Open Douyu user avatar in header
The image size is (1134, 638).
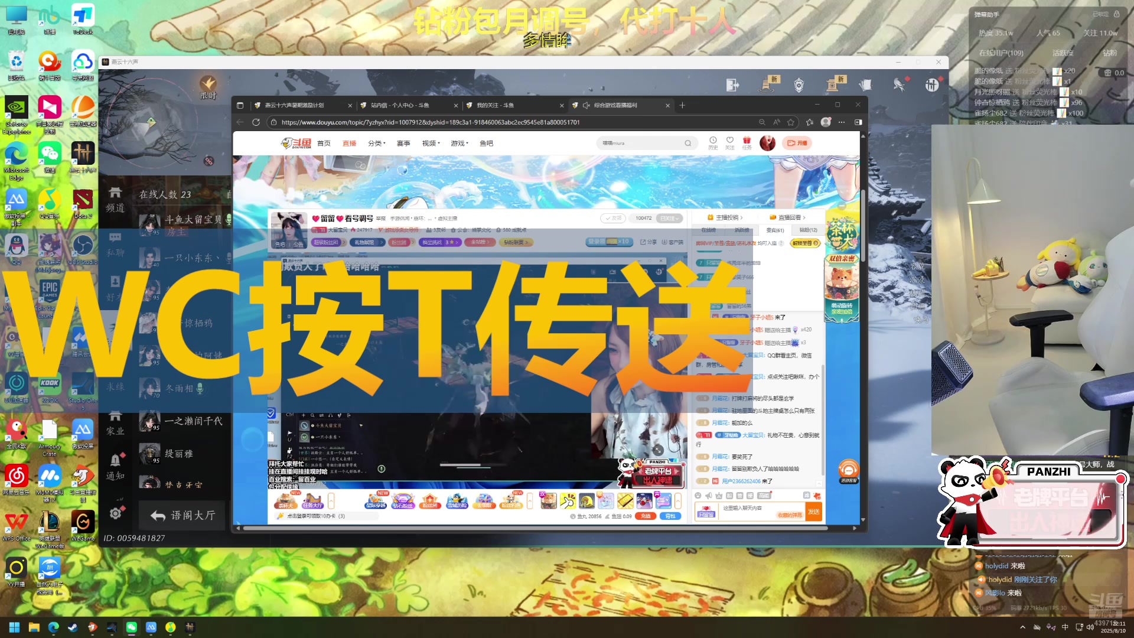click(767, 143)
